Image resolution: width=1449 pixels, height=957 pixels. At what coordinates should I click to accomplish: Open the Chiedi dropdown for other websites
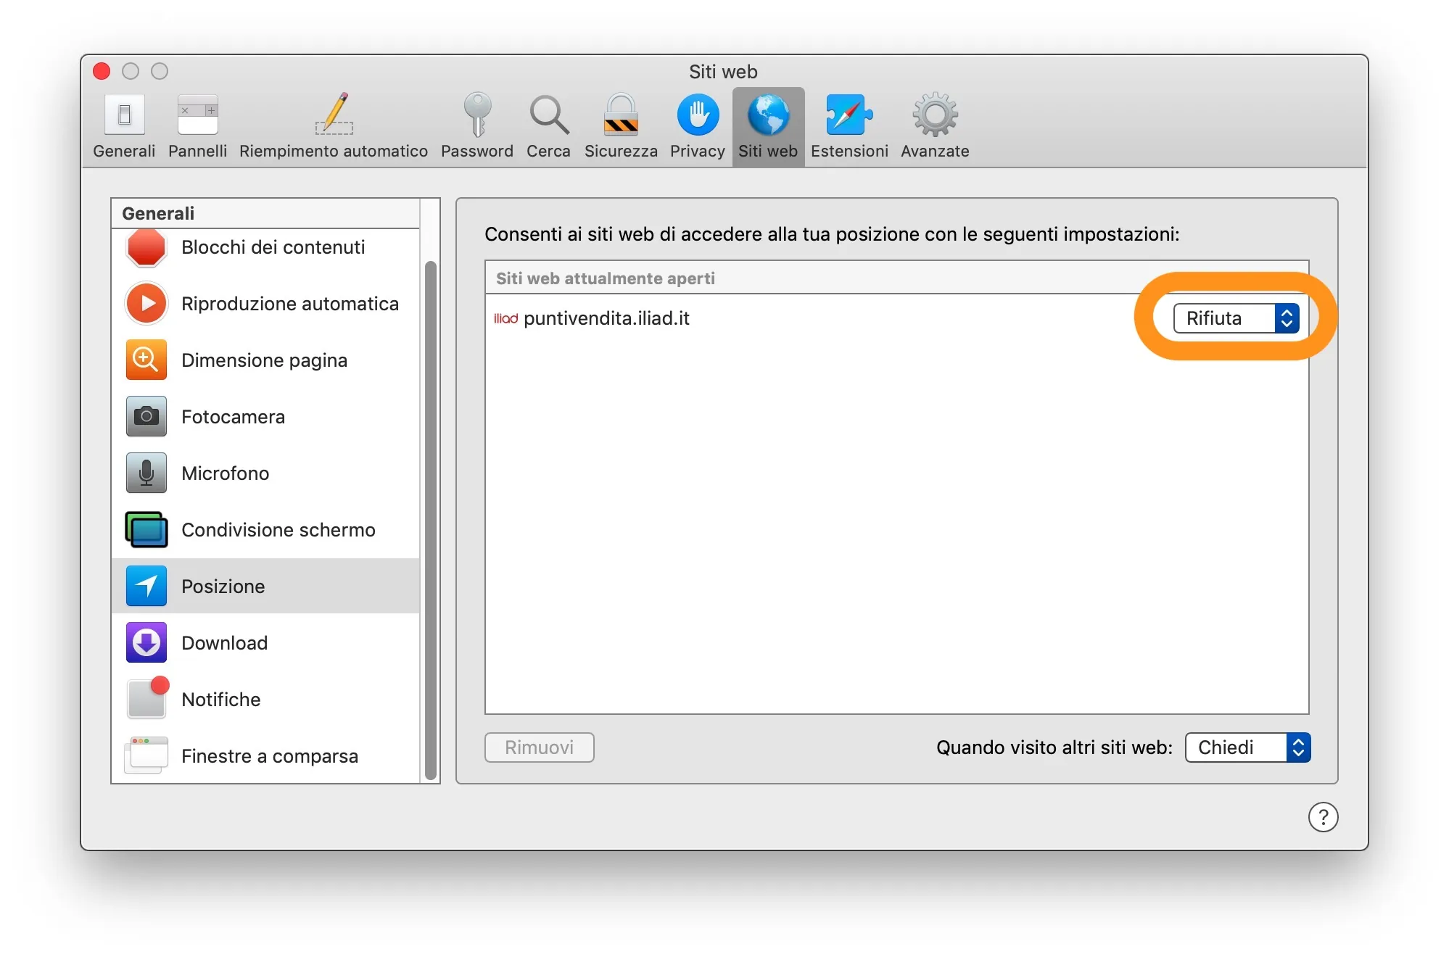[1246, 747]
